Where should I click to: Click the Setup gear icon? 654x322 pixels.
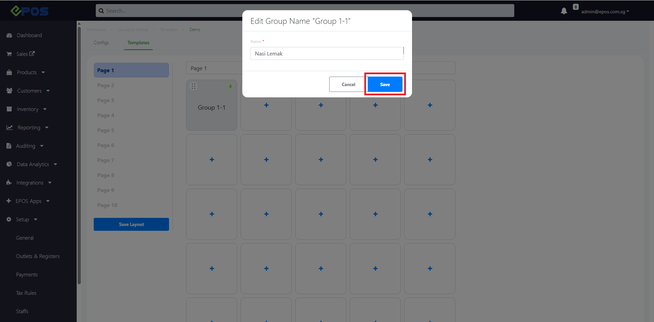pos(9,220)
